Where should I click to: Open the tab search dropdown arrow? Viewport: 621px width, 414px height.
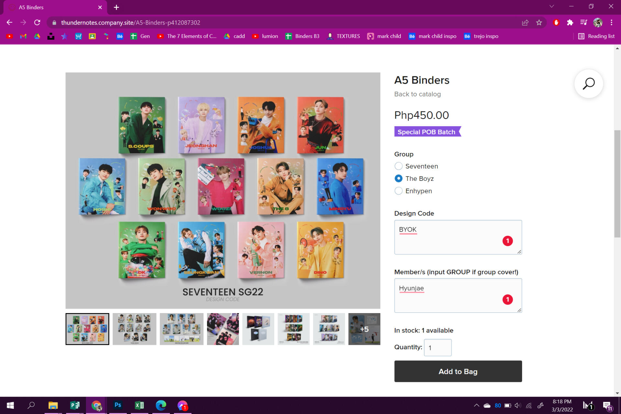(x=551, y=6)
